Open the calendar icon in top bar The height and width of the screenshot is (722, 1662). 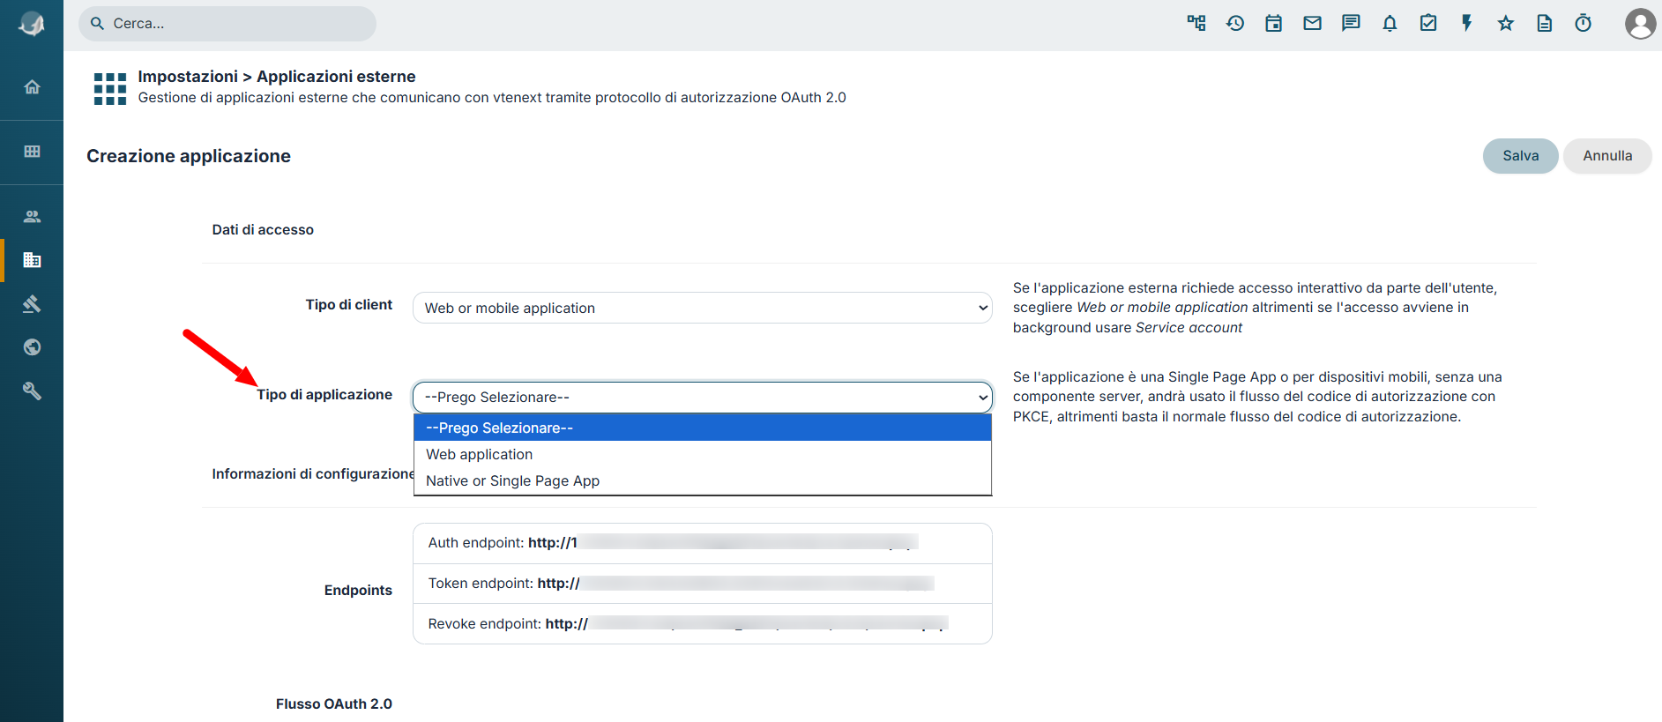(1274, 23)
